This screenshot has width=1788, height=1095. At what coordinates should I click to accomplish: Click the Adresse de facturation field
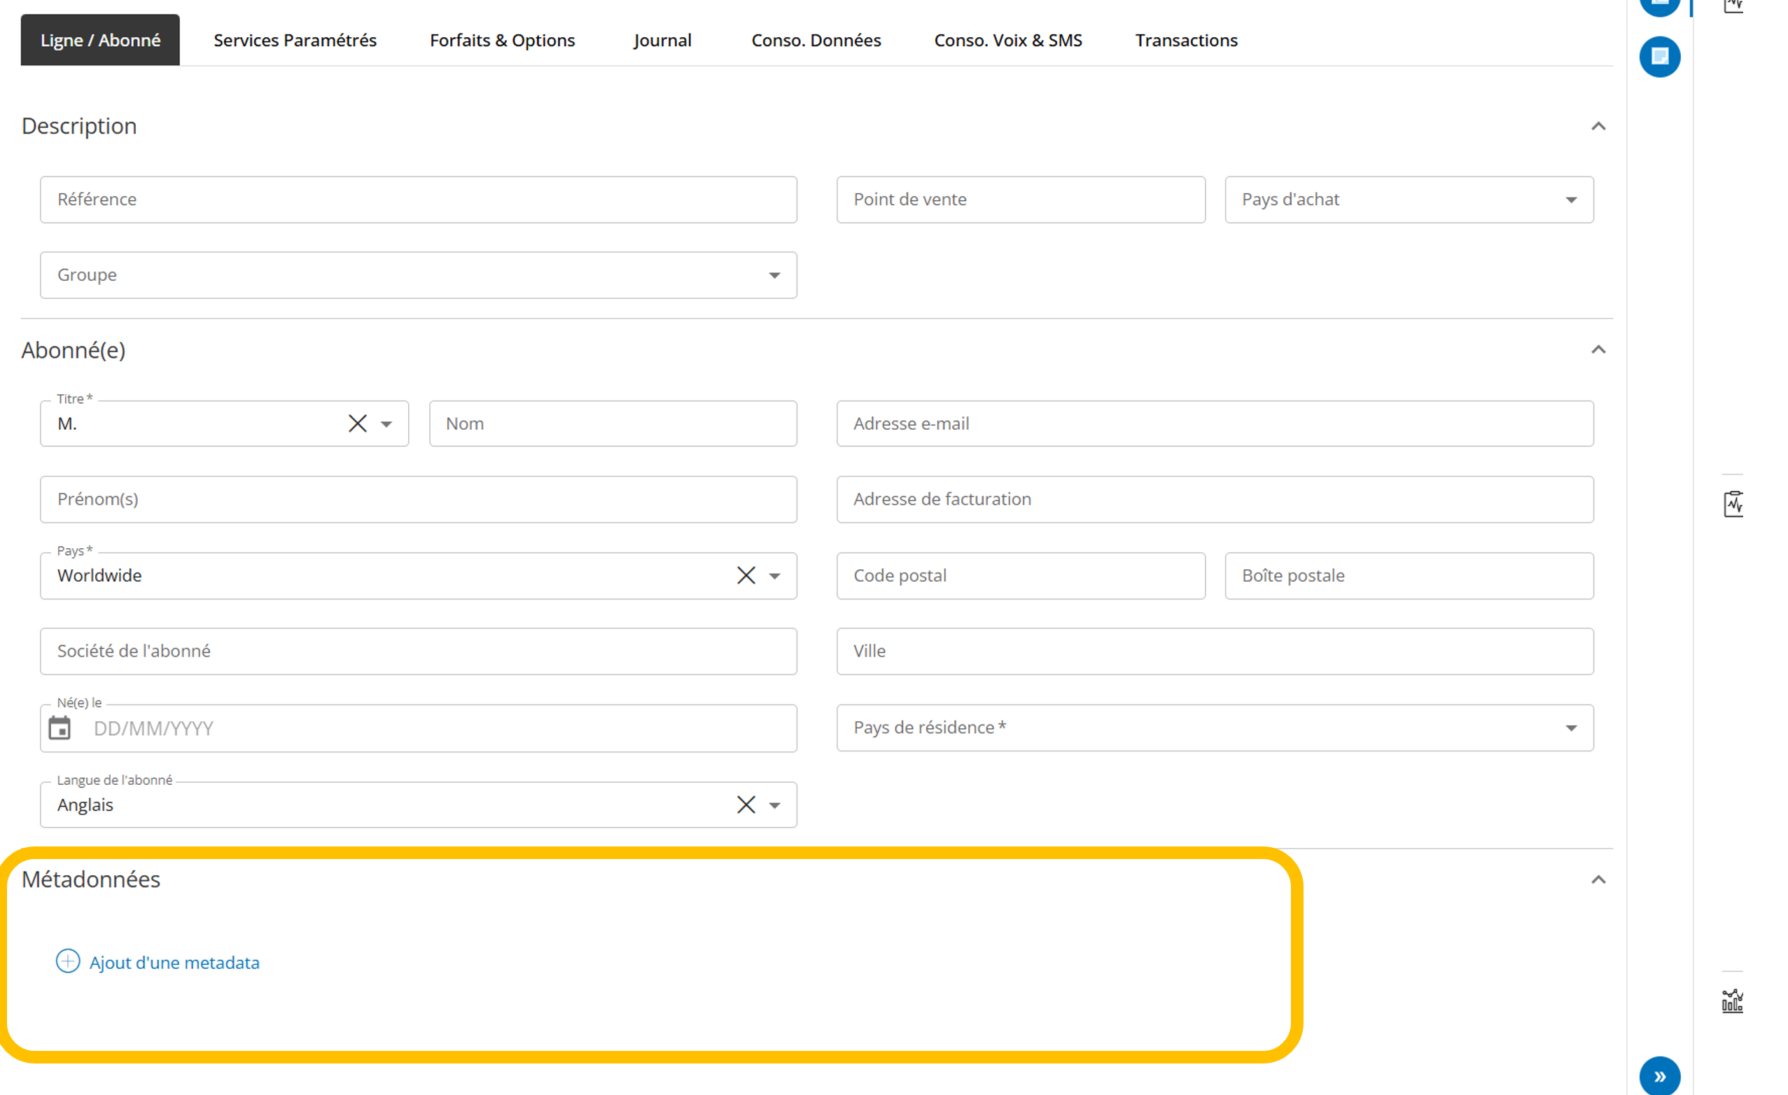(x=1215, y=499)
